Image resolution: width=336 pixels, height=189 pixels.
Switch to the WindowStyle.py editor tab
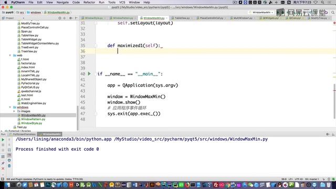93,18
